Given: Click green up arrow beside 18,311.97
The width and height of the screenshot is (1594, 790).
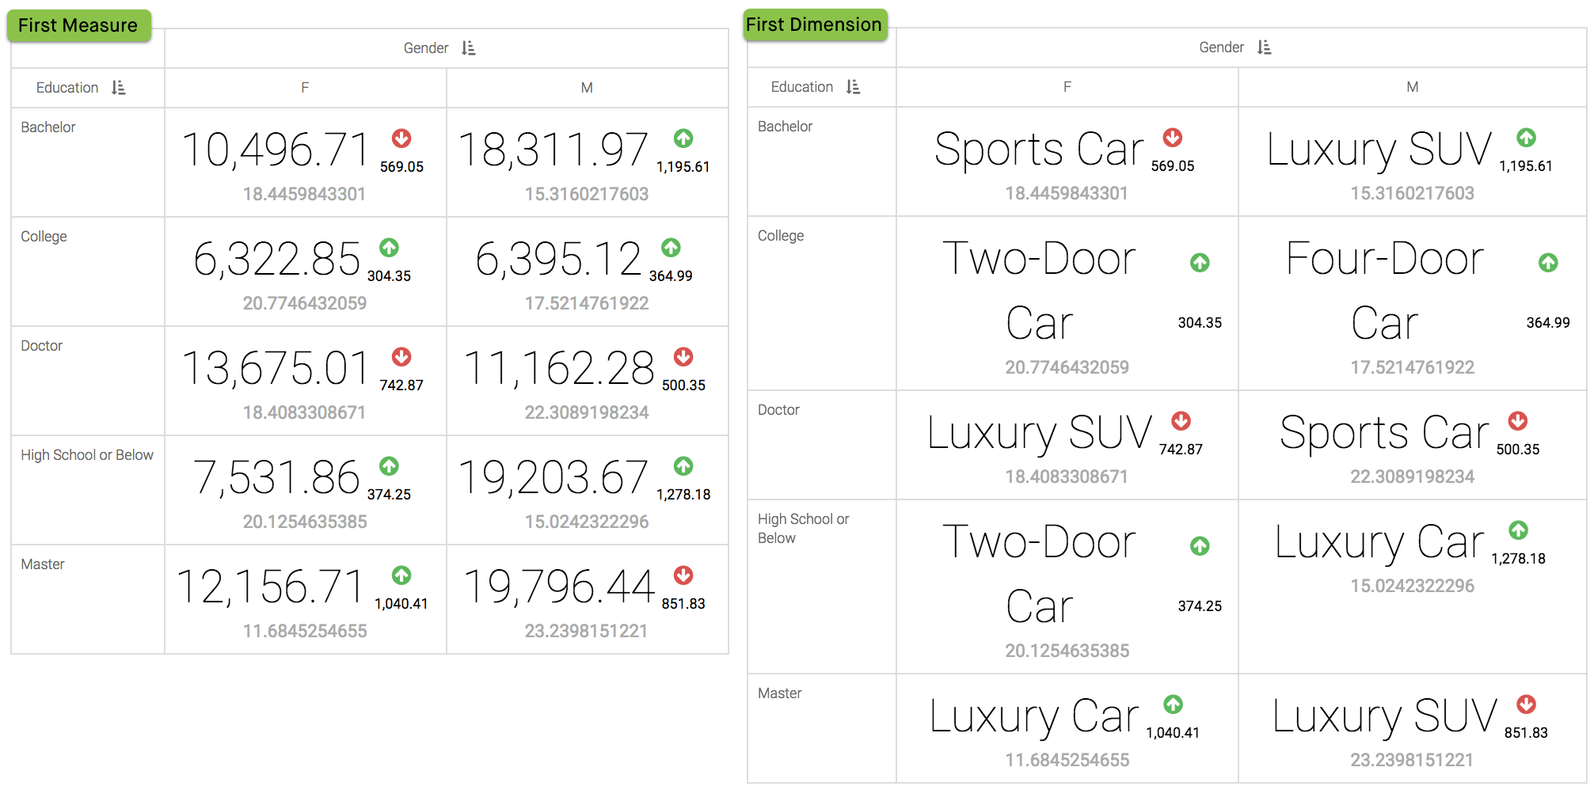Looking at the screenshot, I should (x=683, y=139).
